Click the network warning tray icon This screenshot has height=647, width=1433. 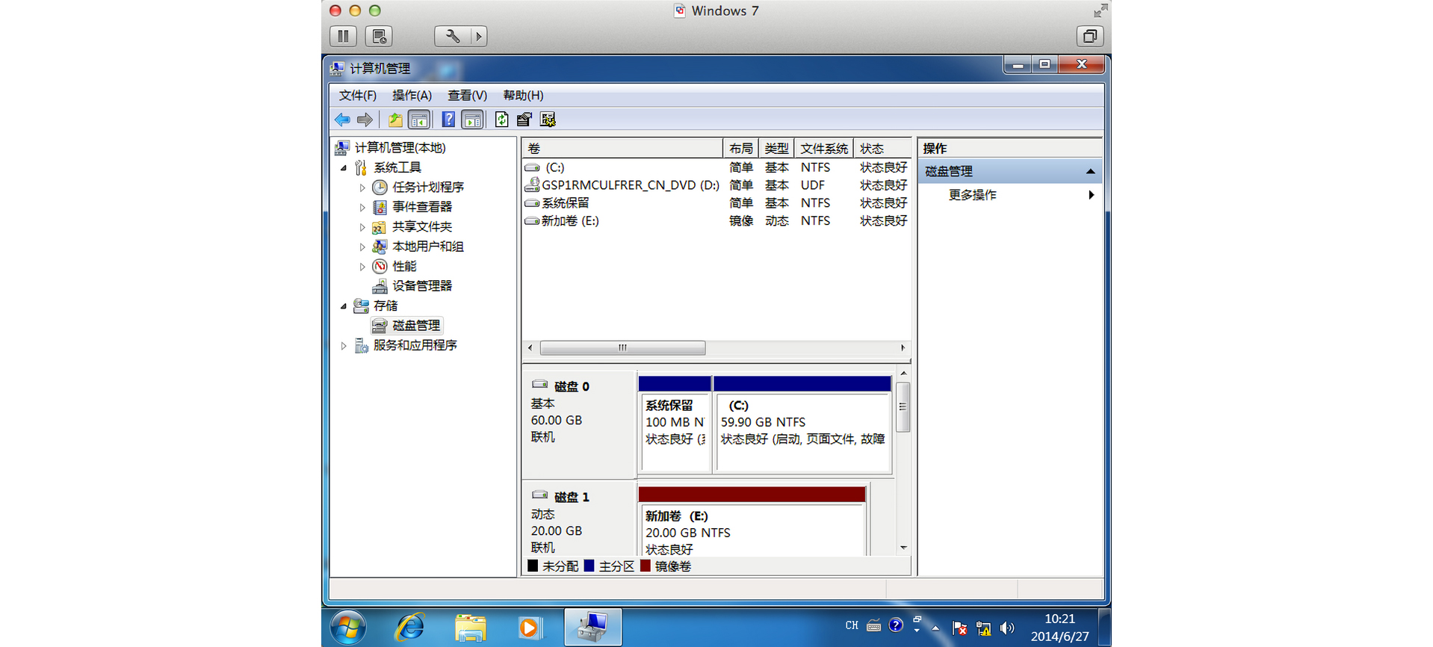984,628
